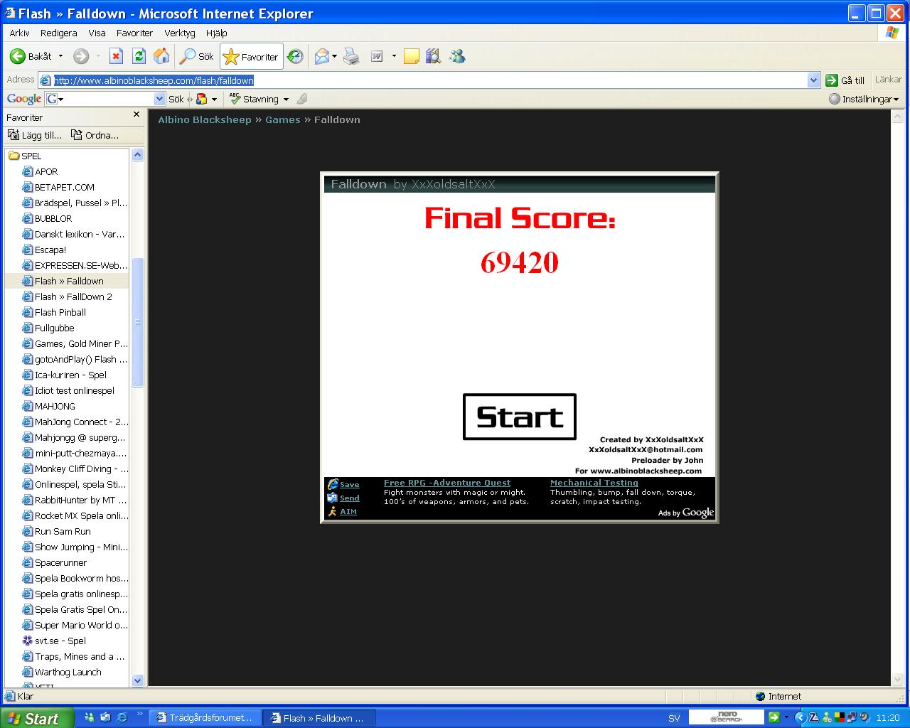The height and width of the screenshot is (728, 910).
Task: Close the Favoriter side panel
Action: point(136,114)
